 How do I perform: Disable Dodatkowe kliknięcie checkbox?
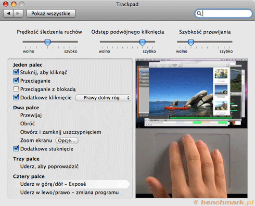(x=16, y=97)
